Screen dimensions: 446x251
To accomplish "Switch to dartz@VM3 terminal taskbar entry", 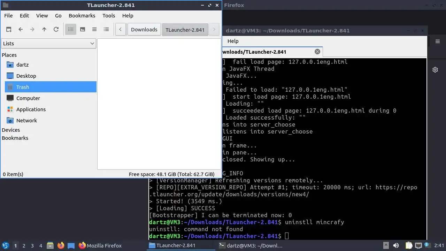I will click(251, 245).
